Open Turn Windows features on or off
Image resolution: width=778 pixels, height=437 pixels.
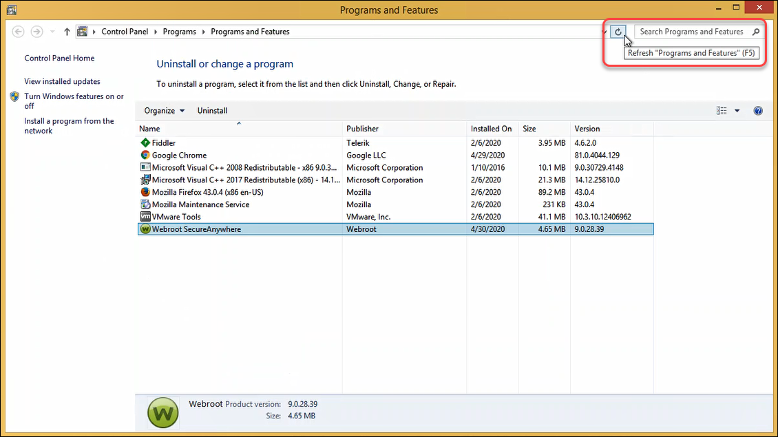pos(74,101)
